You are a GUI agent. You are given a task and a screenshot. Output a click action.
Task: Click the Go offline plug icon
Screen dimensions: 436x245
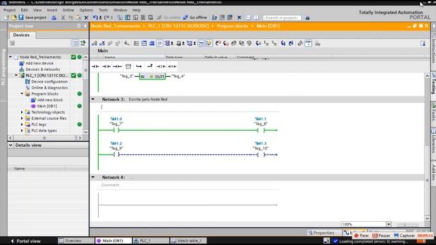point(185,18)
